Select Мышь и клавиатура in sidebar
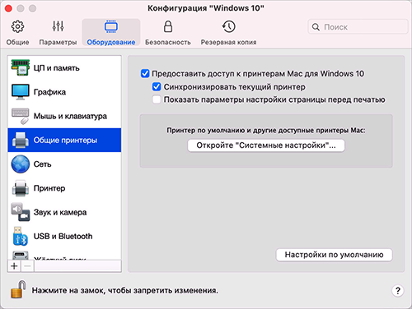Screen dimensions: 412x309 64,116
